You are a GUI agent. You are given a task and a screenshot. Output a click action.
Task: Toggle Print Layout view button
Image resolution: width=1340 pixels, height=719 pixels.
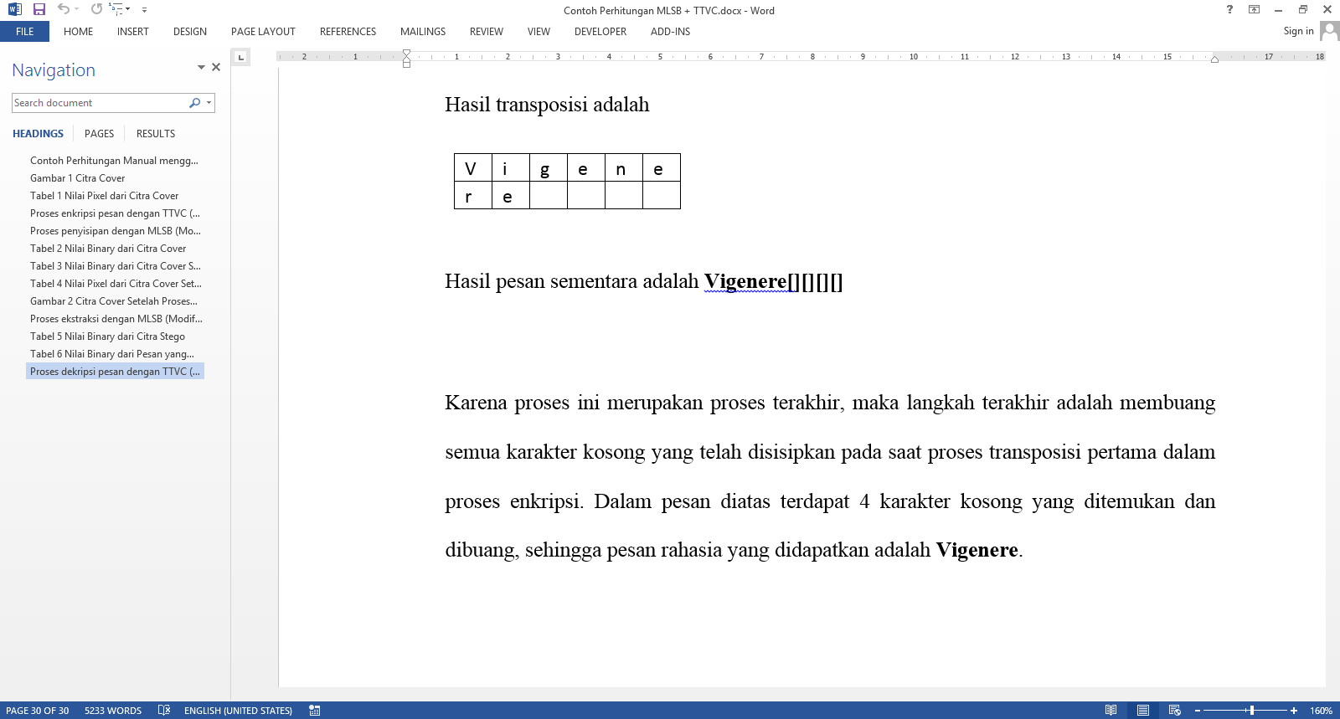1142,710
